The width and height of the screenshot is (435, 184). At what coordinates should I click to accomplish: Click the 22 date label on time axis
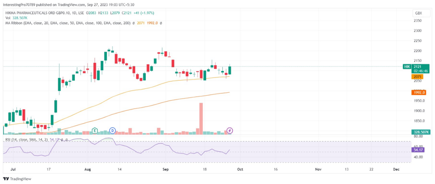pos(371,169)
